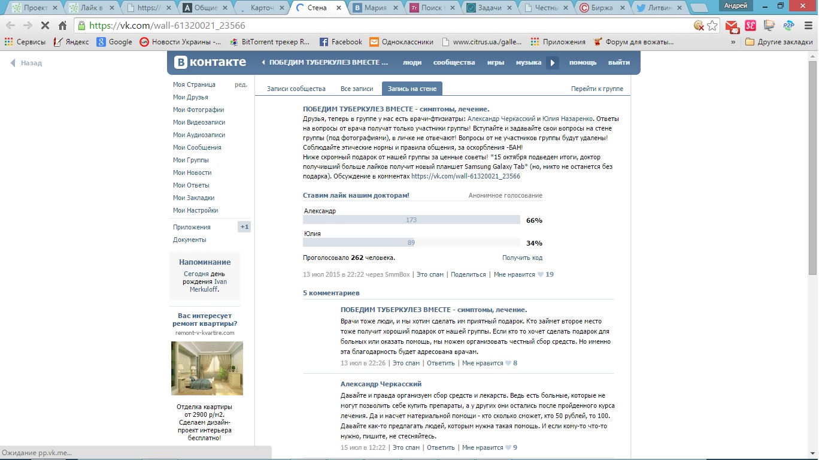Open Мои Сообщения in the sidebar
This screenshot has width=819, height=460.
coord(197,147)
